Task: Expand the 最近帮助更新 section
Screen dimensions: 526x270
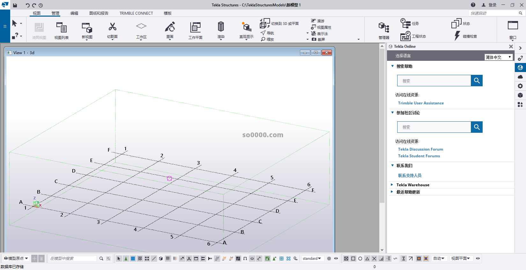Action: pos(392,192)
